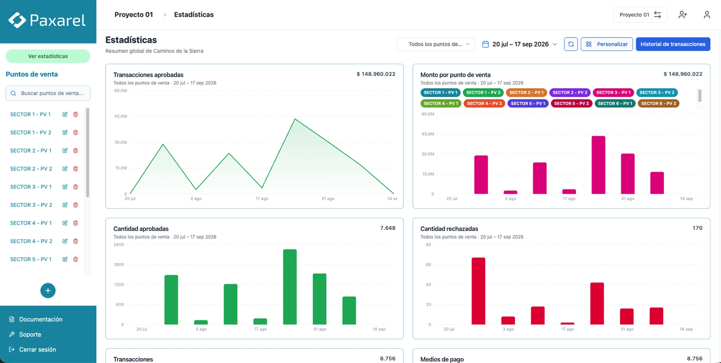Open Historial de transacciones
The image size is (721, 363).
tap(673, 44)
